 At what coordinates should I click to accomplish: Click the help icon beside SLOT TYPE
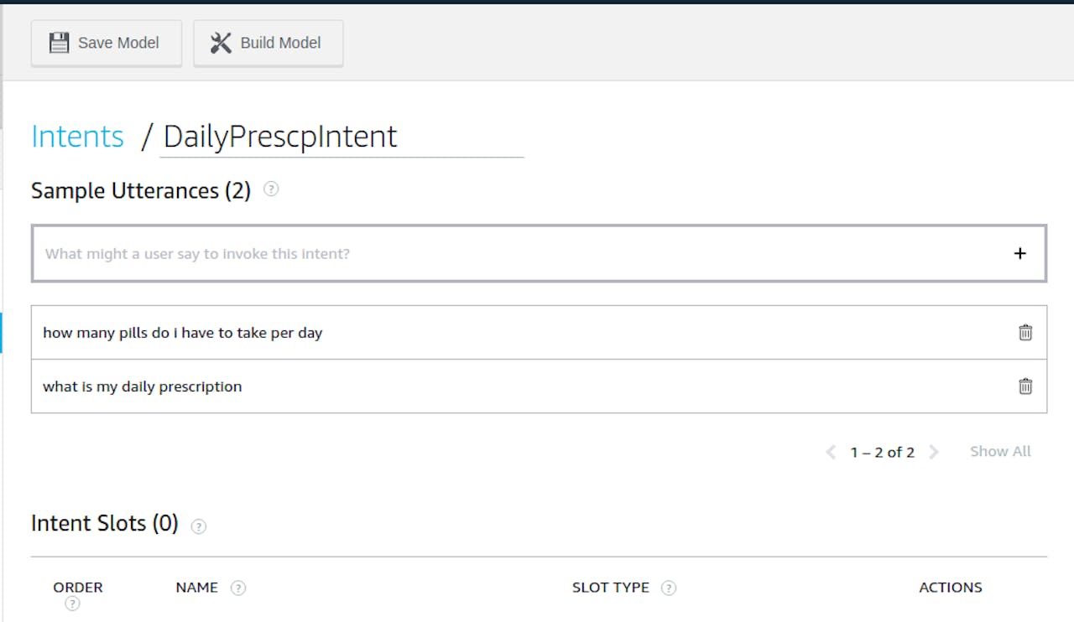tap(669, 588)
